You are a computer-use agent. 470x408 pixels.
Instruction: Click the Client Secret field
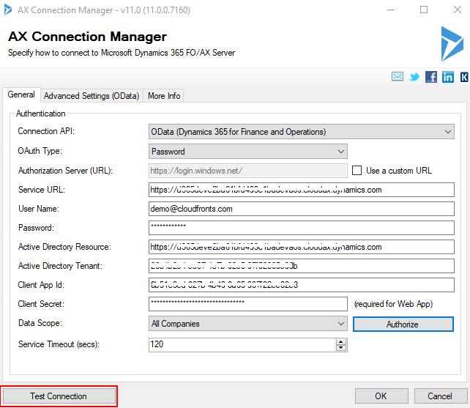pos(248,304)
